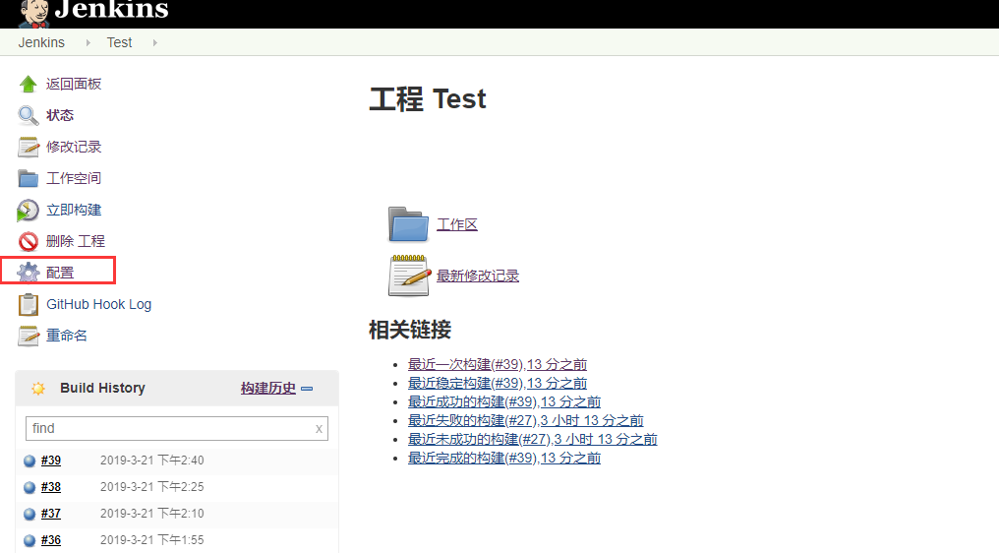Viewport: 999px width, 553px height.
Task: Click the blue status ball for build #37
Action: coord(29,514)
